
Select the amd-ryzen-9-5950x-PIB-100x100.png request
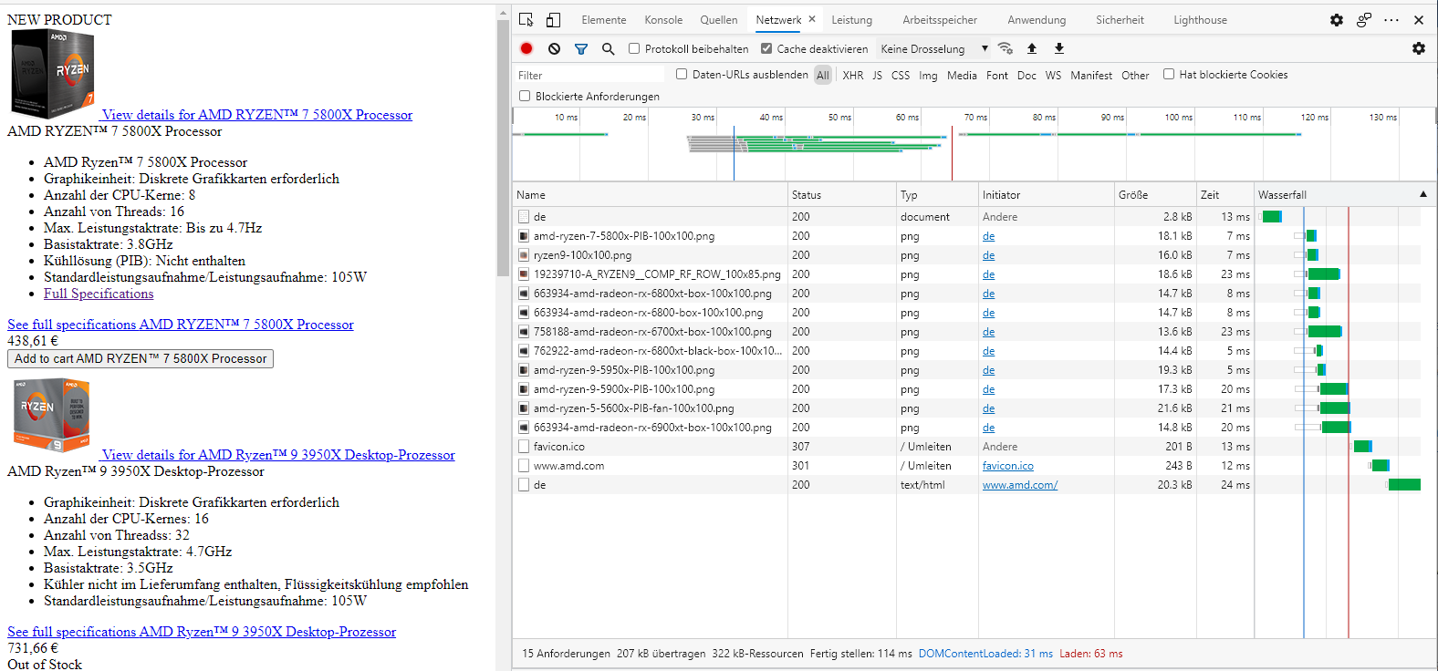point(883,370)
